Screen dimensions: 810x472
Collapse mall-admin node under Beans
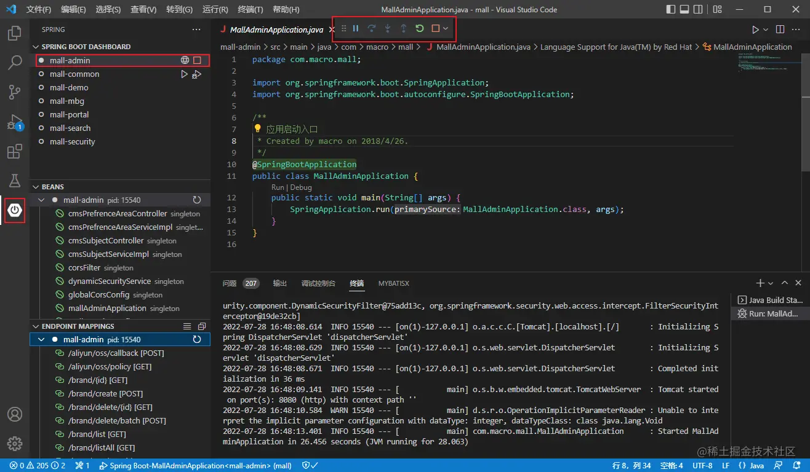coord(41,200)
